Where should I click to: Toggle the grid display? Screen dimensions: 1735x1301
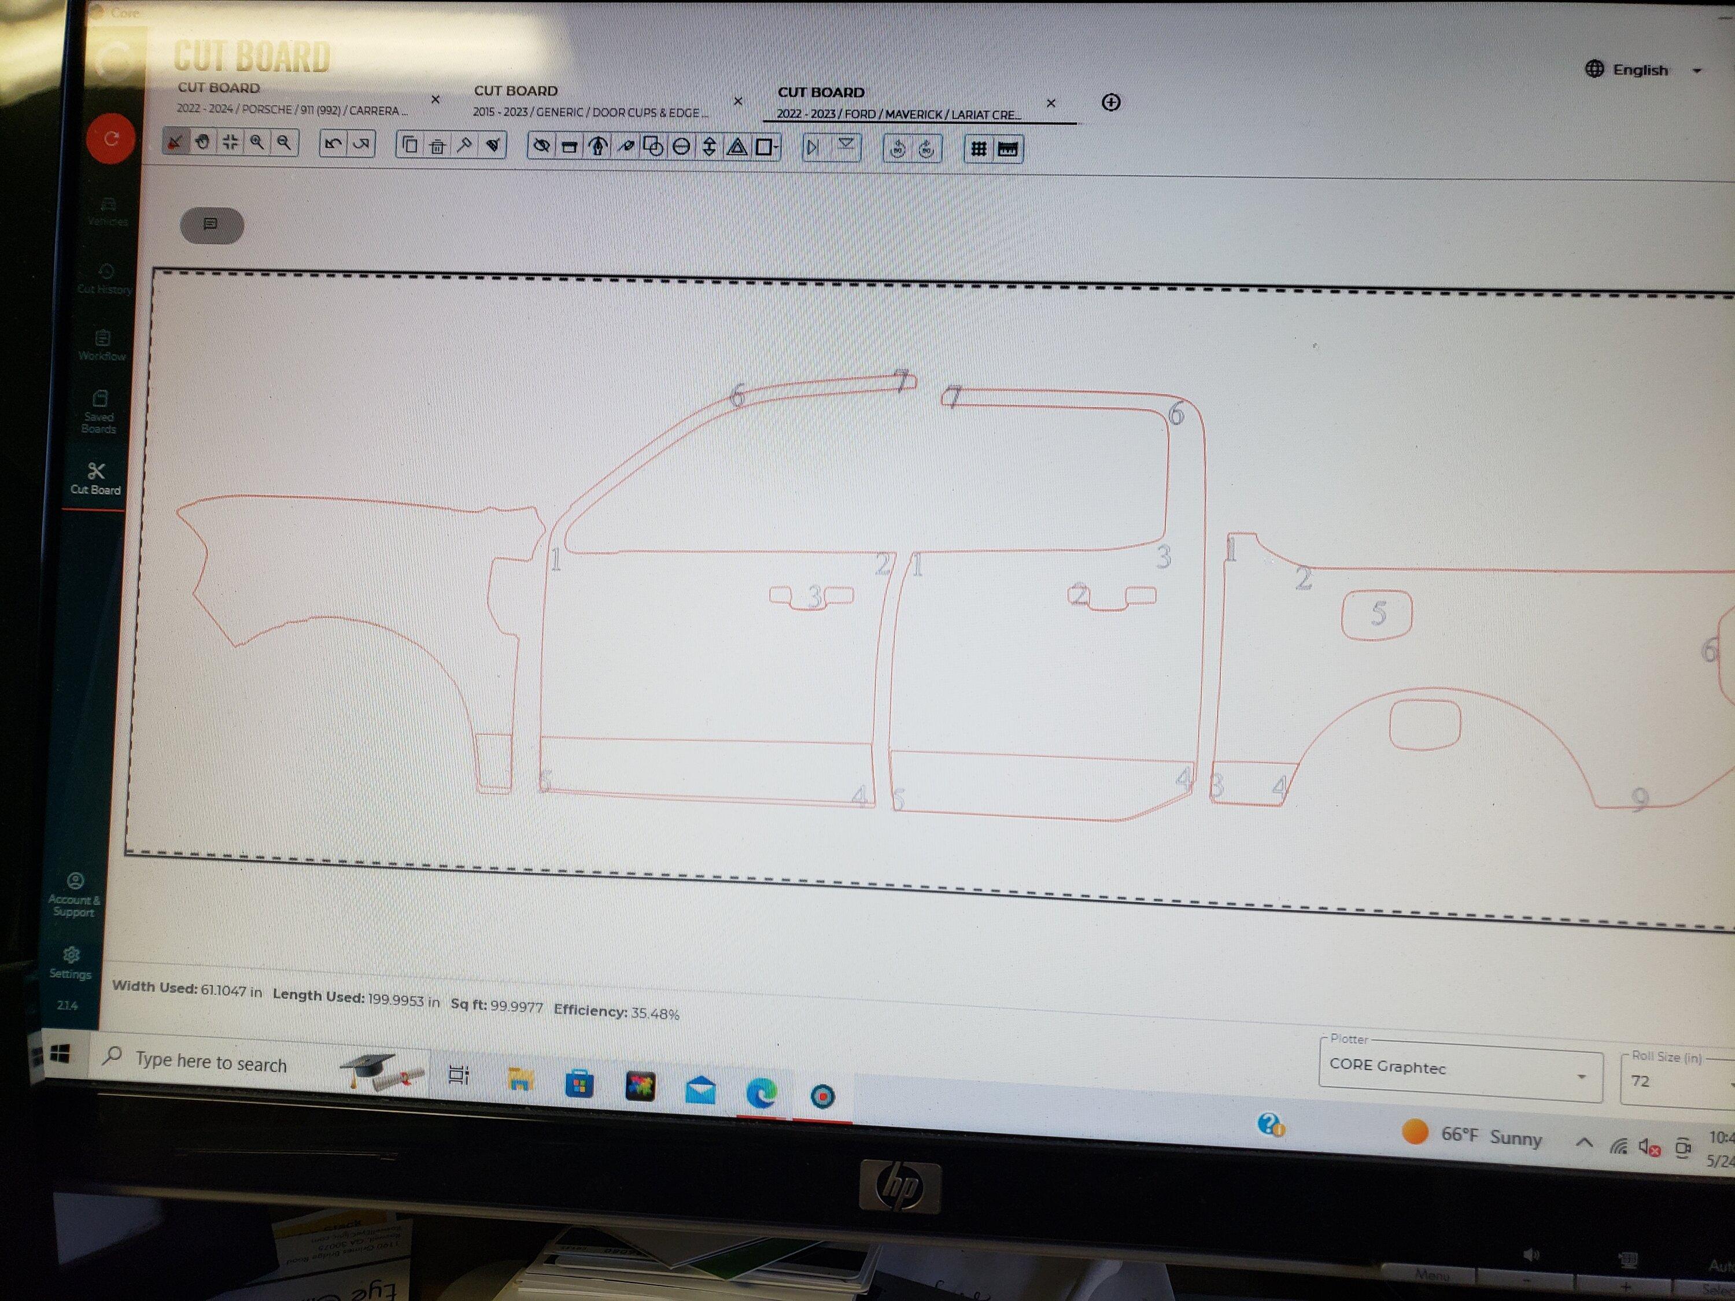(978, 148)
